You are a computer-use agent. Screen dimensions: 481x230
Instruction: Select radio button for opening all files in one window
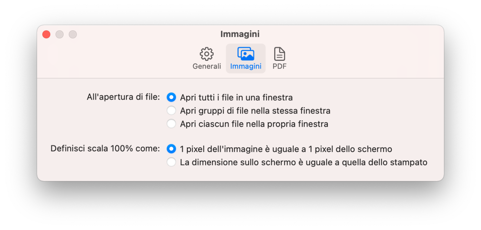[x=171, y=97]
